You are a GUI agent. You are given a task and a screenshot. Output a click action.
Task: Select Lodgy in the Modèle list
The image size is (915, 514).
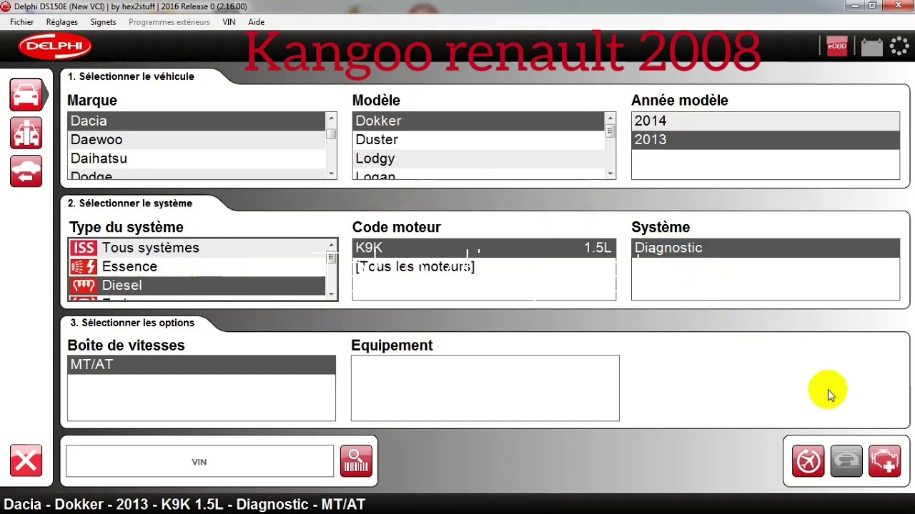coord(478,158)
